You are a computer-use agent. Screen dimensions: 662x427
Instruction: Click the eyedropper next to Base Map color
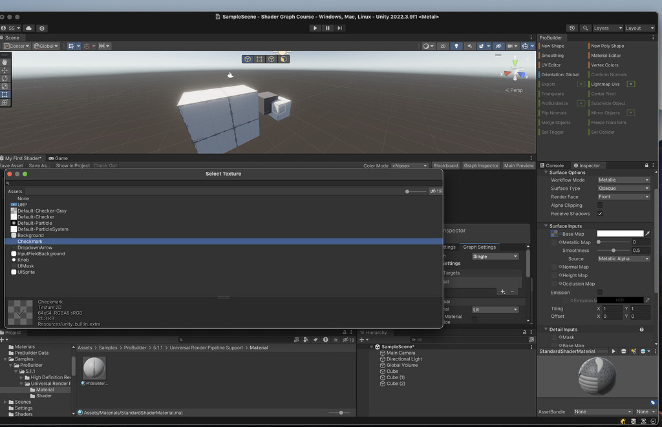click(x=648, y=233)
